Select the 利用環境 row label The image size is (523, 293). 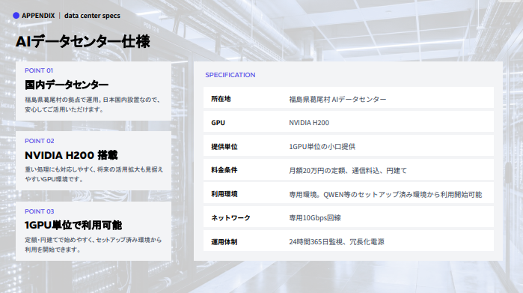coord(224,194)
